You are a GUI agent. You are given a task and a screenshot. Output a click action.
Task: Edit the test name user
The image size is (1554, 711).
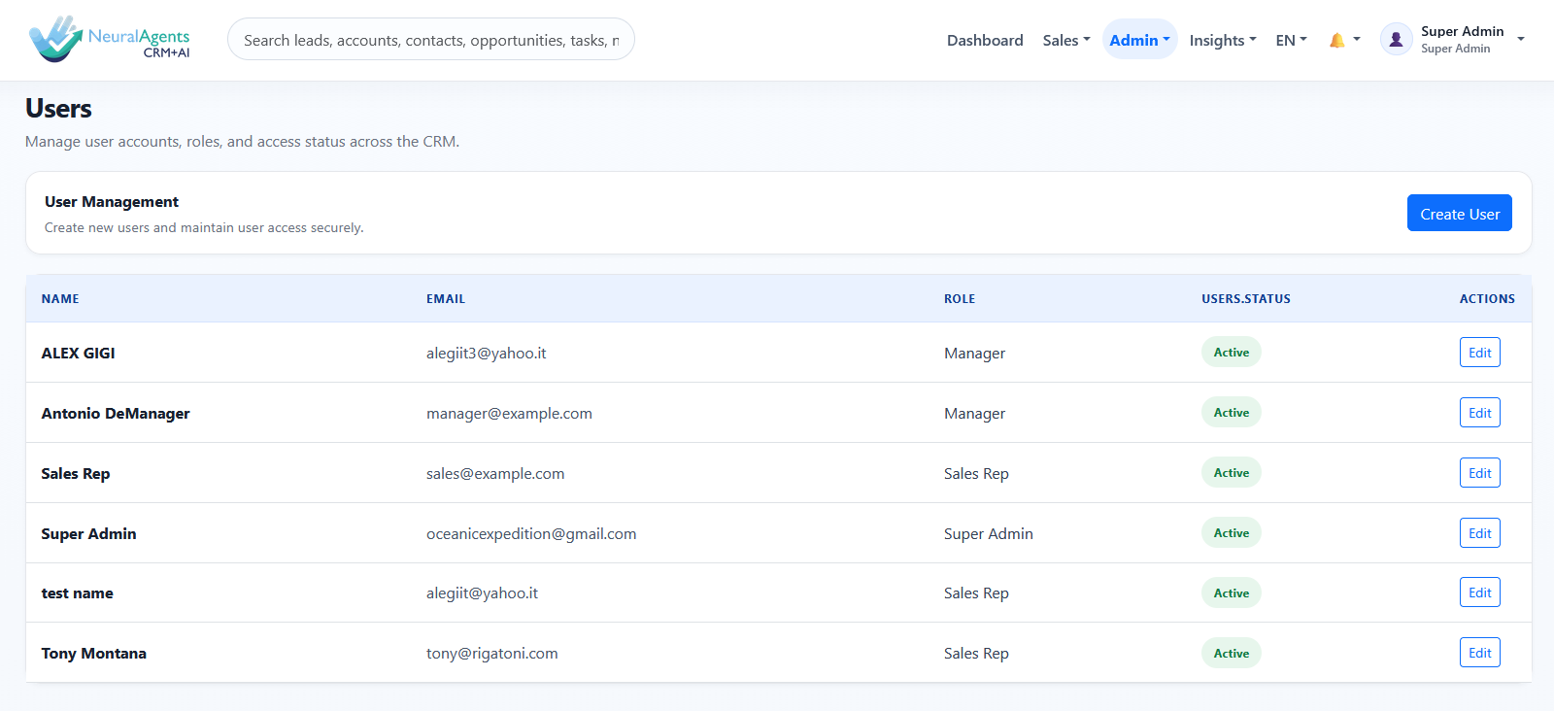(1479, 592)
